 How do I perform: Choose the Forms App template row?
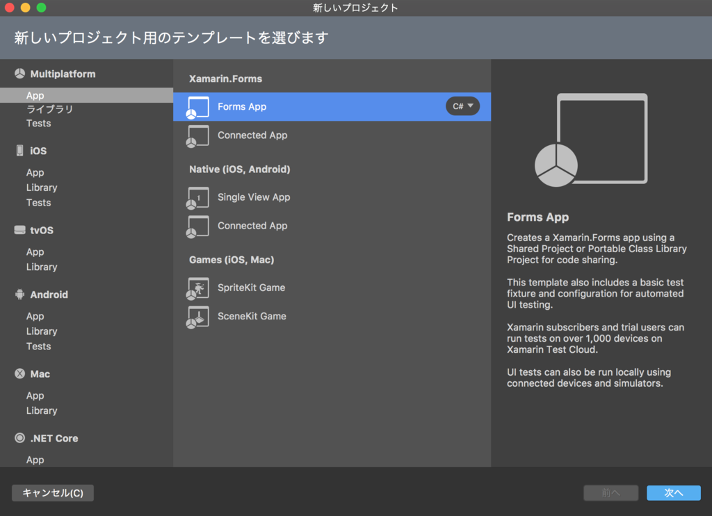[x=332, y=106]
